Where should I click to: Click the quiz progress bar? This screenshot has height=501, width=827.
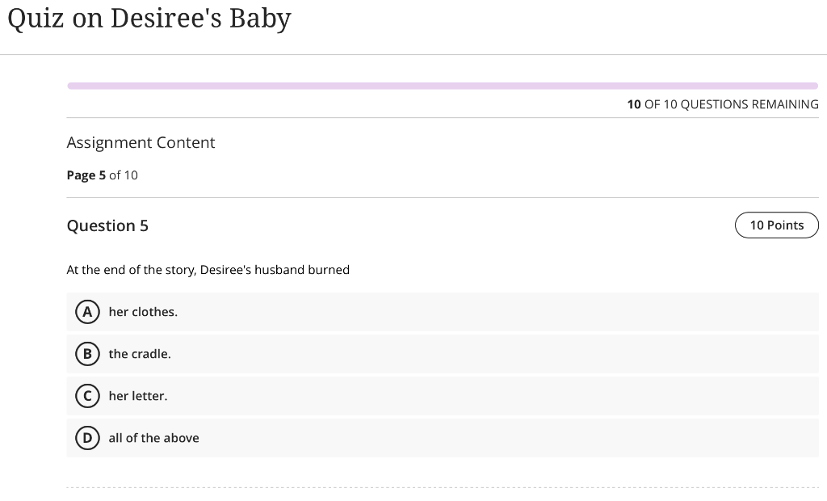pyautogui.click(x=443, y=85)
